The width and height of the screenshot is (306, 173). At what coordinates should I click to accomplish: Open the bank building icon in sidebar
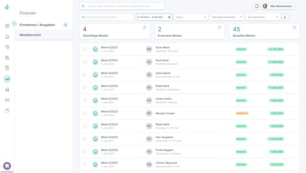7,89
